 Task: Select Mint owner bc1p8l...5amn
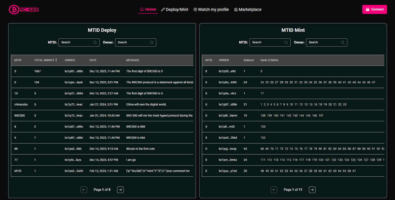(x=228, y=116)
